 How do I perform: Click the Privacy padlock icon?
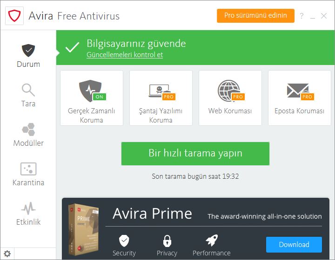tap(167, 241)
